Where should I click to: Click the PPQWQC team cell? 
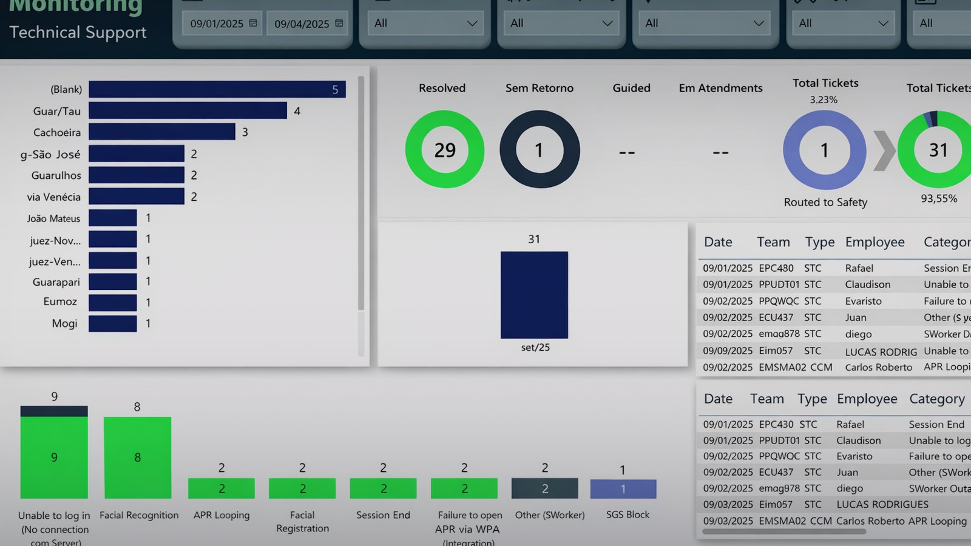click(x=779, y=302)
